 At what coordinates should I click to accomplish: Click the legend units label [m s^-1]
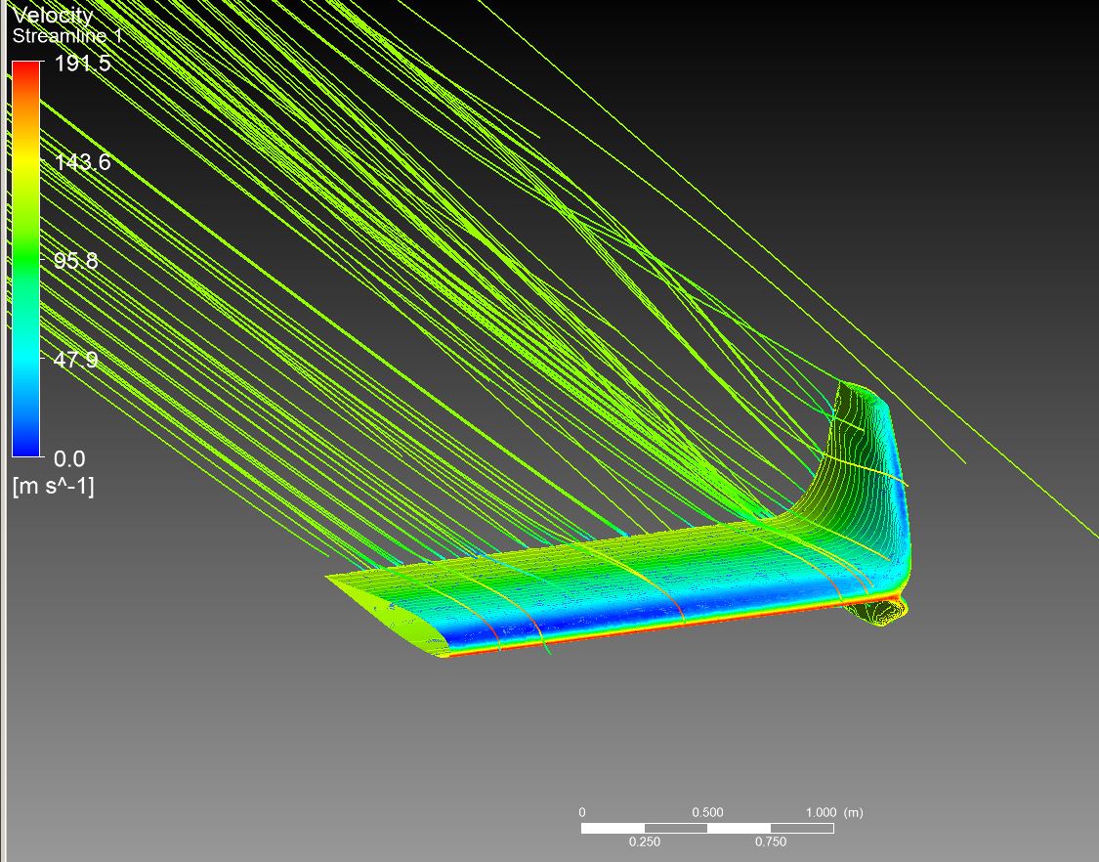click(x=54, y=486)
